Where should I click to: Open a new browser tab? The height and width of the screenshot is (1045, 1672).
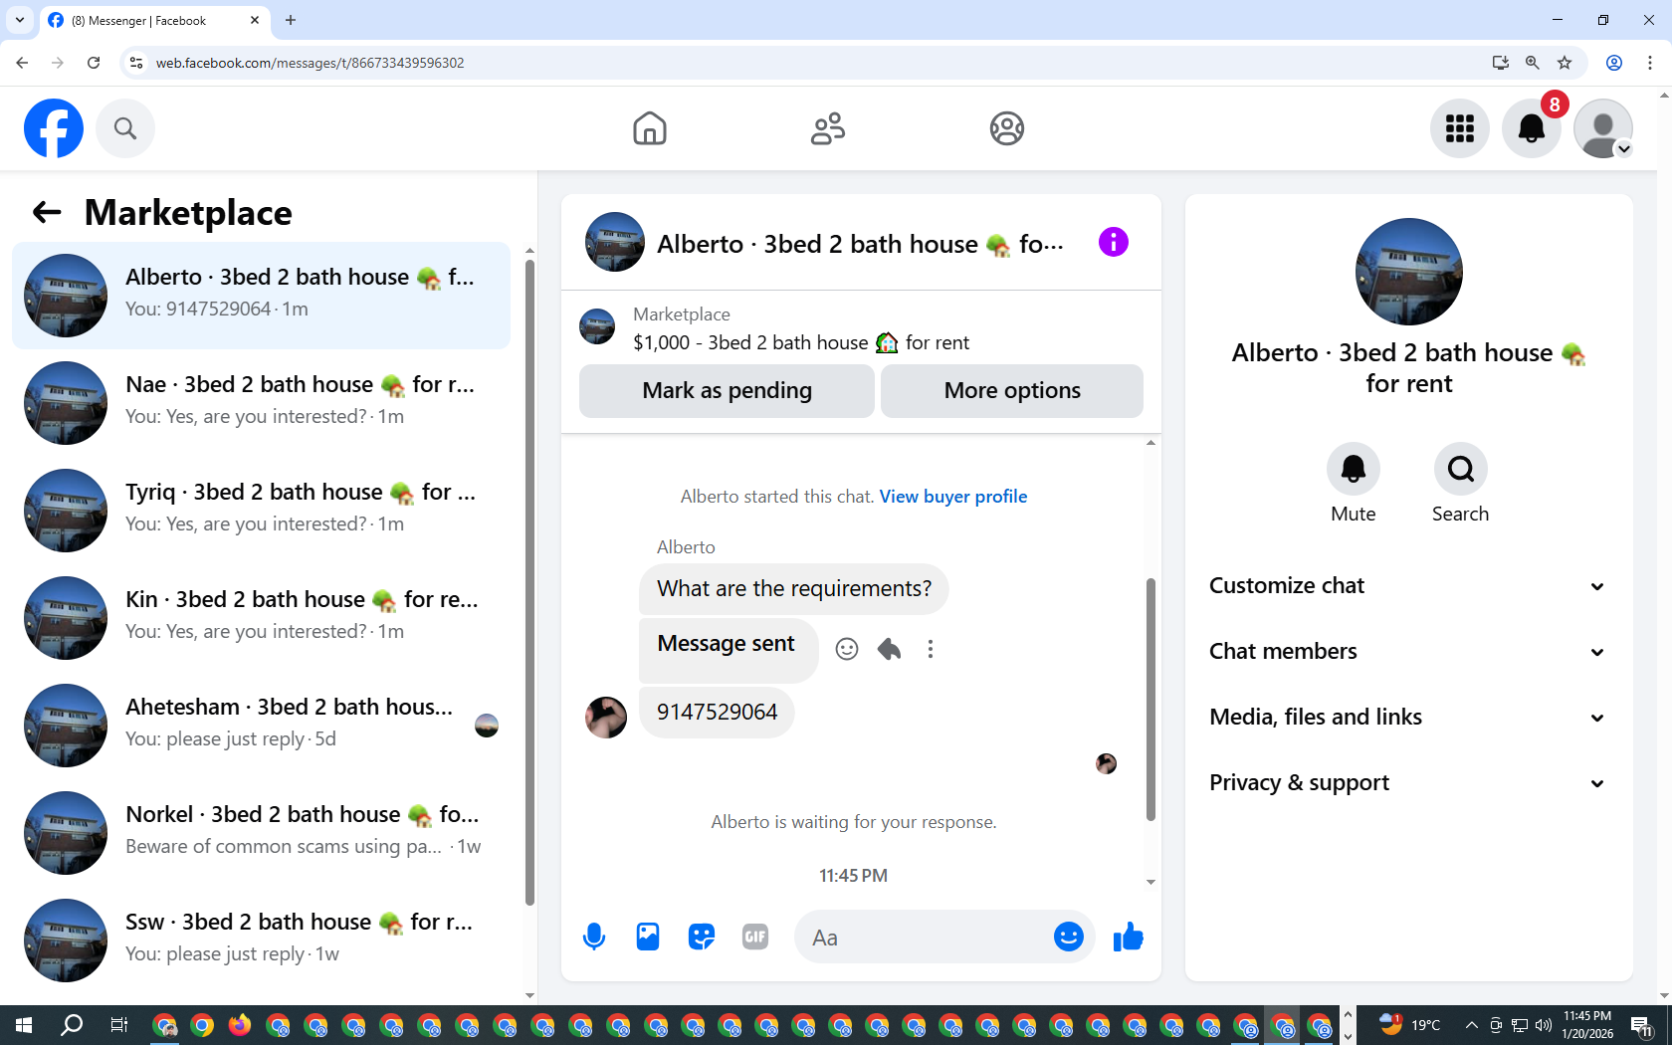point(291,20)
